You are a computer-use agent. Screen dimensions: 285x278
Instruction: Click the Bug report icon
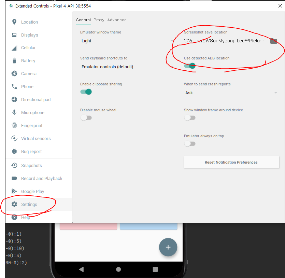click(14, 151)
